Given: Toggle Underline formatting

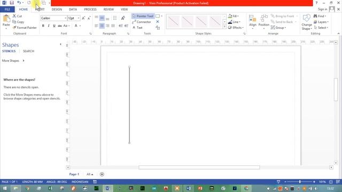Looking at the screenshot, I should tap(54, 26).
